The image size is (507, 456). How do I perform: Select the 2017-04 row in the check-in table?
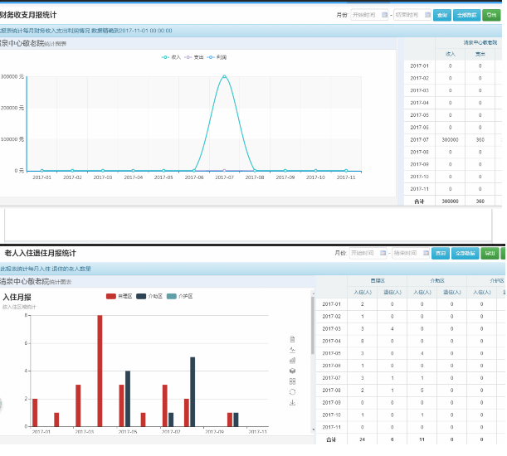tap(411, 341)
